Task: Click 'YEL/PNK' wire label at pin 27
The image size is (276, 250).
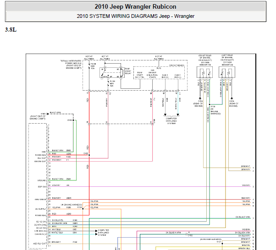Action: click(x=56, y=207)
